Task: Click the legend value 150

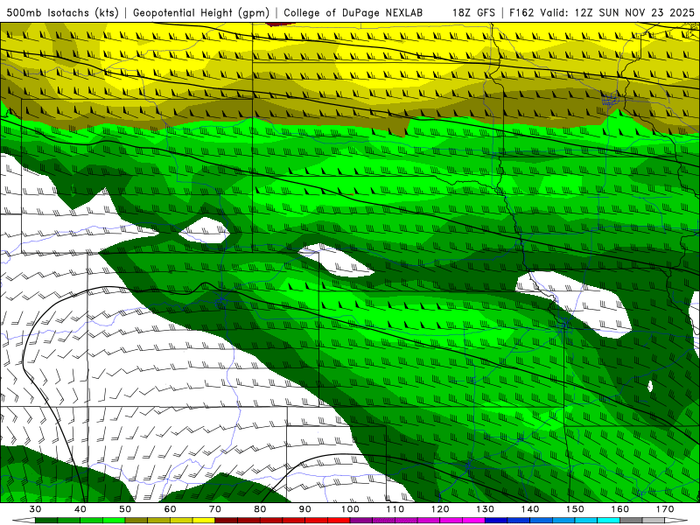Action: tap(575, 509)
